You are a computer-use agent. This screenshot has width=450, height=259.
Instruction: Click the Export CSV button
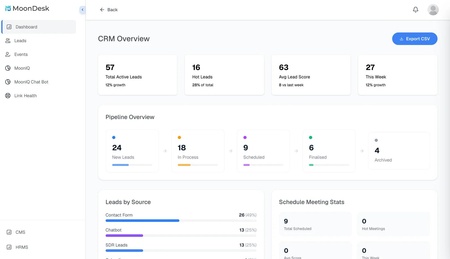415,39
